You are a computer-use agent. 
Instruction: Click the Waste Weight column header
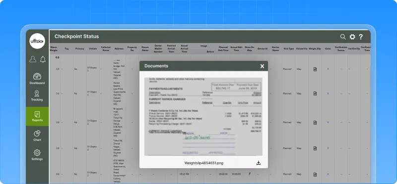(54, 48)
